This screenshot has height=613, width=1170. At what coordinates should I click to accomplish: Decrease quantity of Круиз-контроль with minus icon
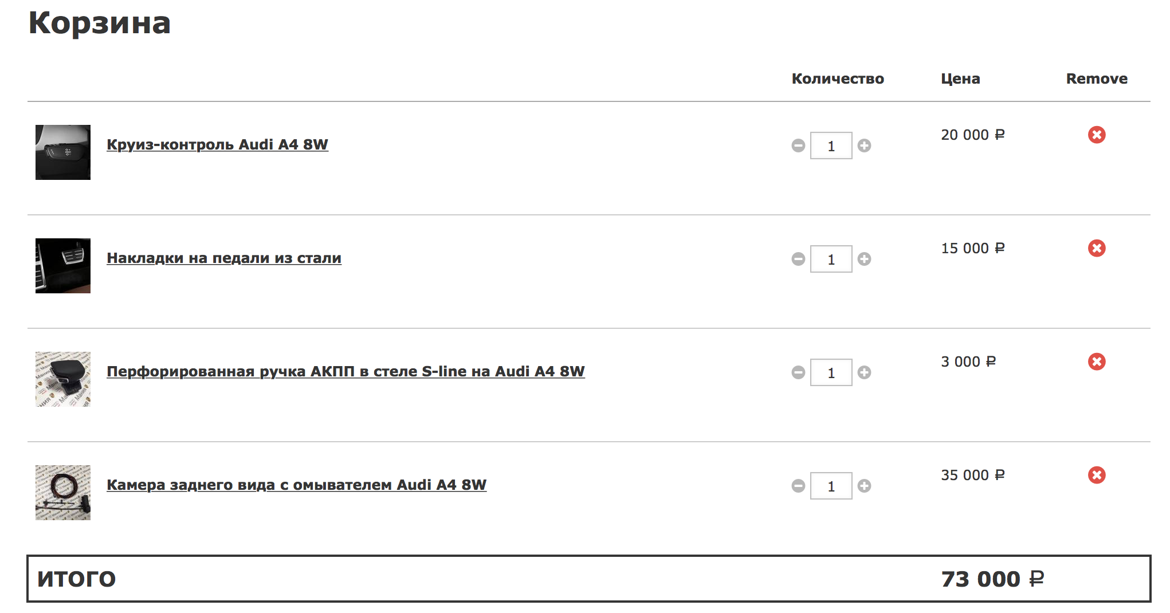(x=798, y=146)
